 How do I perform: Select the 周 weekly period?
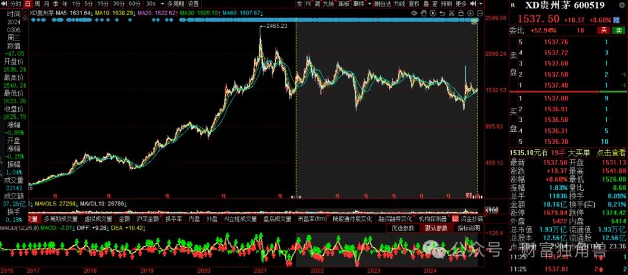37,4
